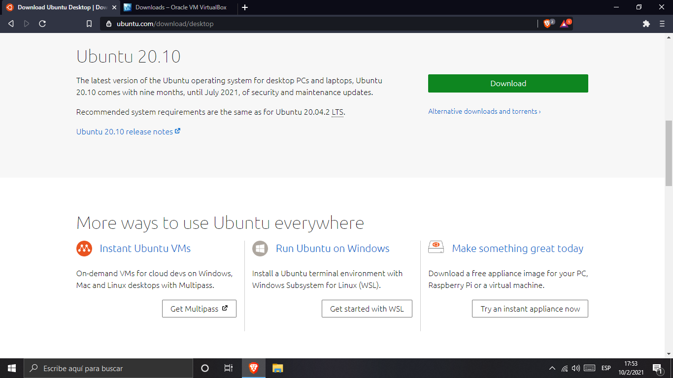673x378 pixels.
Task: Open the touch keyboard tray icon
Action: 589,368
